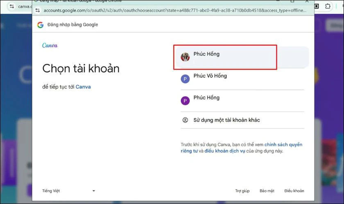Open the 'điều khoản dịch vụ' link
Viewport: 344px width, 204px height.
225,151
